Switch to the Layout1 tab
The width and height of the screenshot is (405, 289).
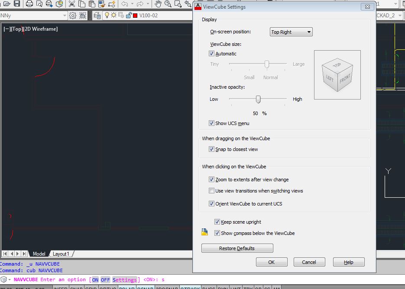point(61,254)
